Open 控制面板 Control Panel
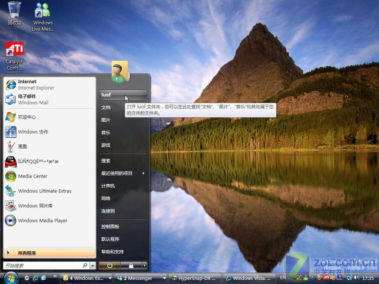379x284 pixels. (x=123, y=227)
